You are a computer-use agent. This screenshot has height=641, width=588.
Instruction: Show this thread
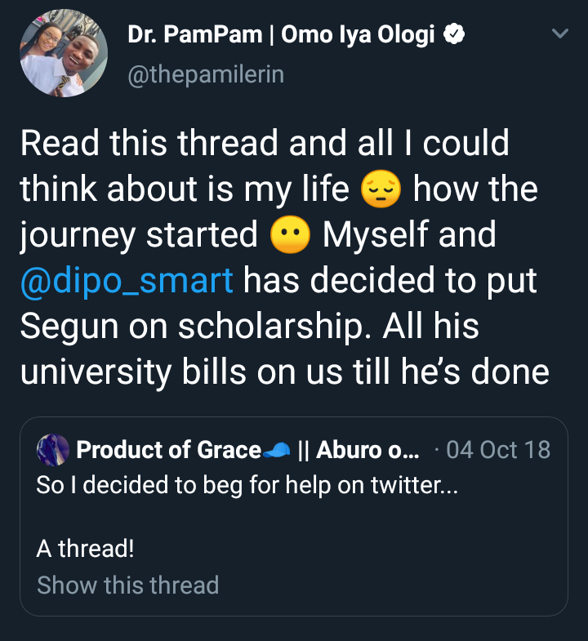[x=128, y=585]
